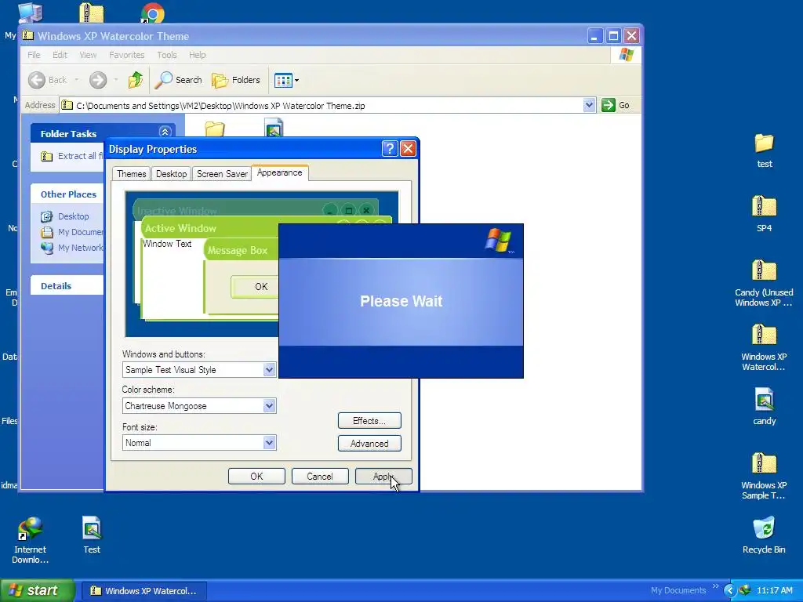Click the Effects... button
This screenshot has width=803, height=602.
369,421
